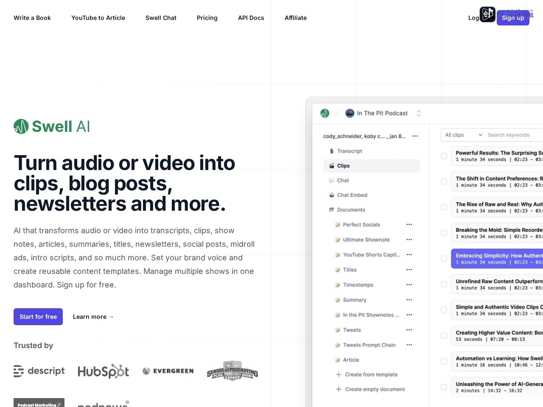Open three-dot menu next to Perfect Socials

coord(409,225)
